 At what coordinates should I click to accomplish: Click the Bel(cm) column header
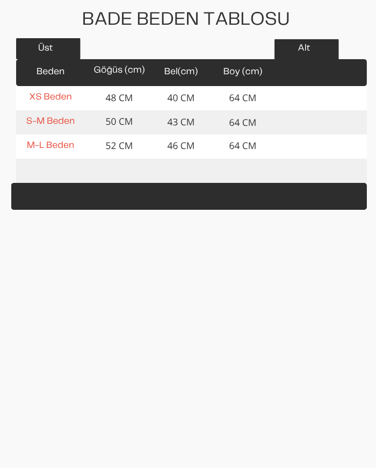[181, 72]
